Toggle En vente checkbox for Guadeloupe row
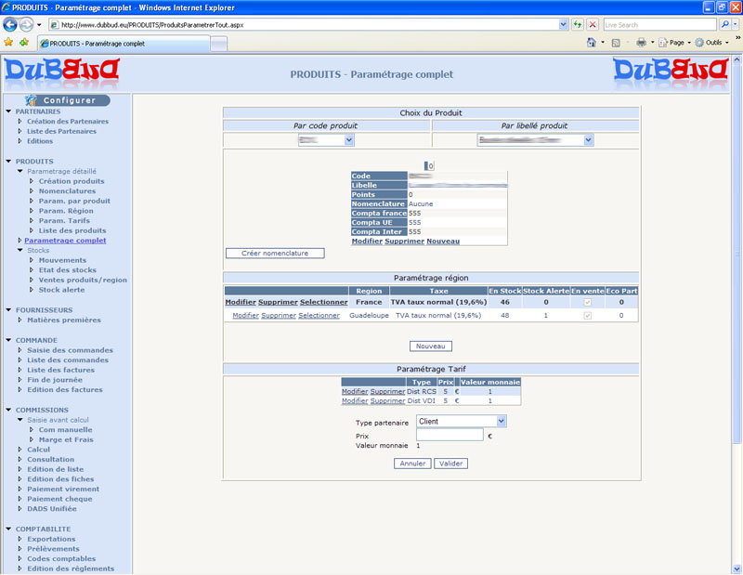The image size is (743, 575). pos(585,316)
